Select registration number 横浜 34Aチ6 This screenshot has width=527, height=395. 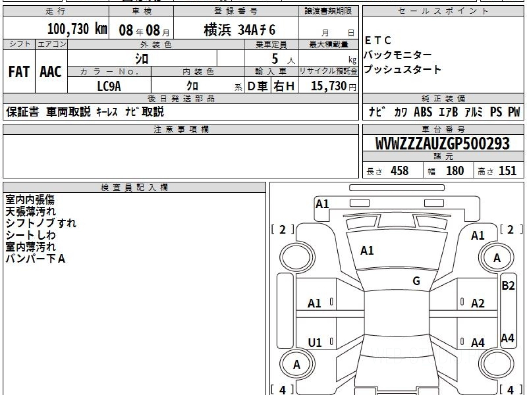[x=239, y=29]
